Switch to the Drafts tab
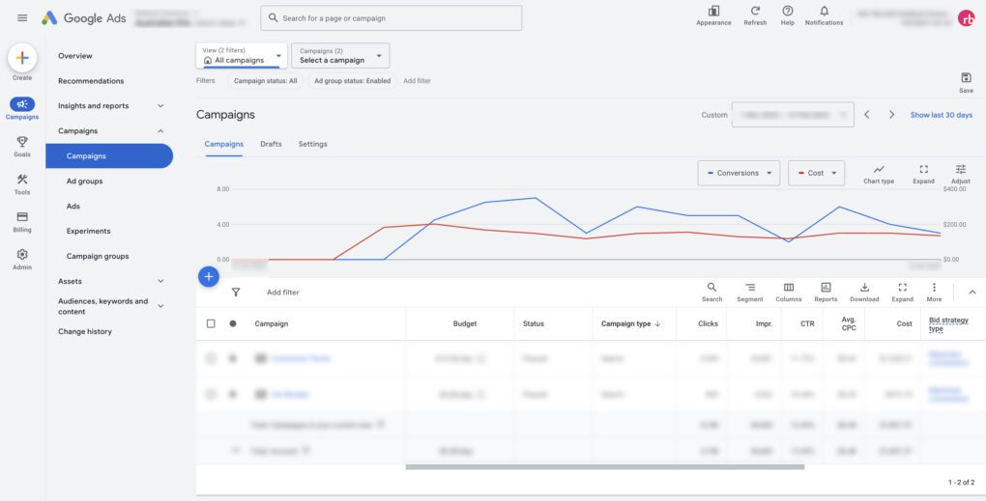Viewport: 986px width, 501px height. (x=271, y=144)
